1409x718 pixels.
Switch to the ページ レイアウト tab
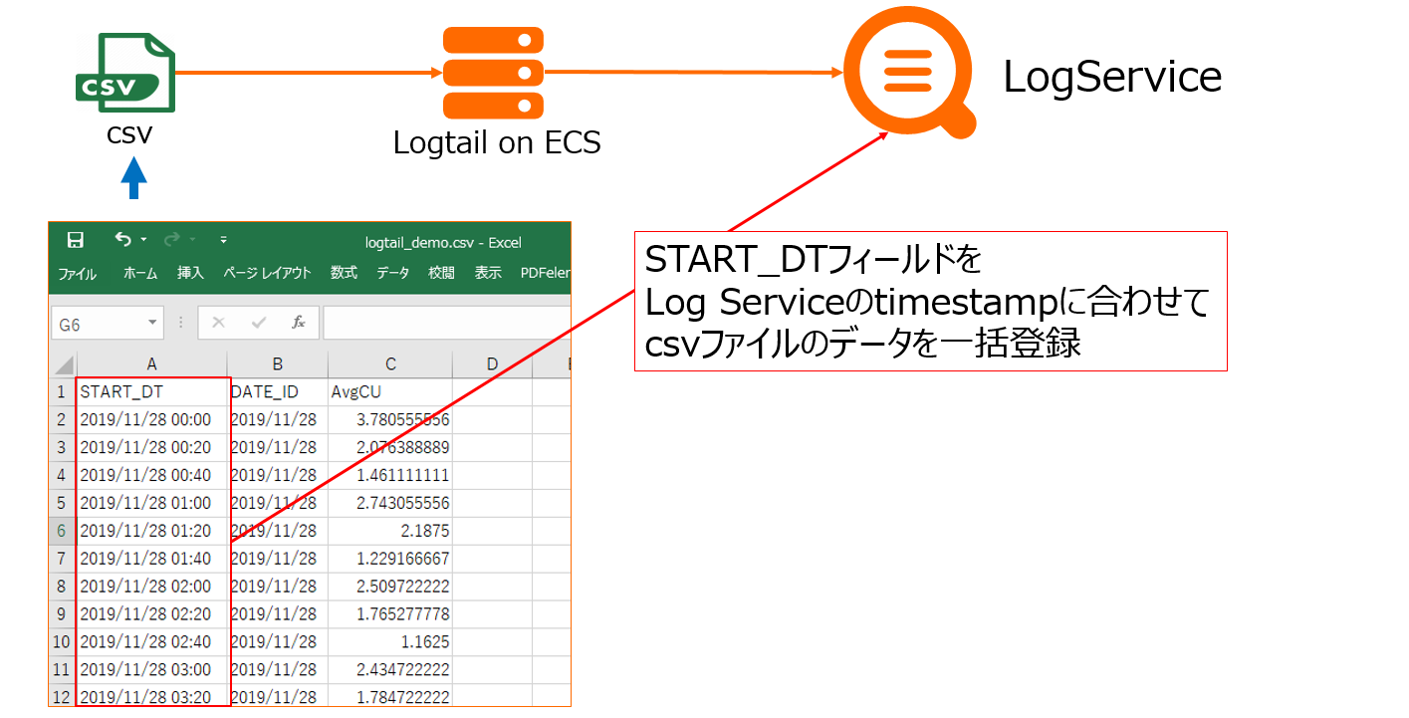coord(267,273)
